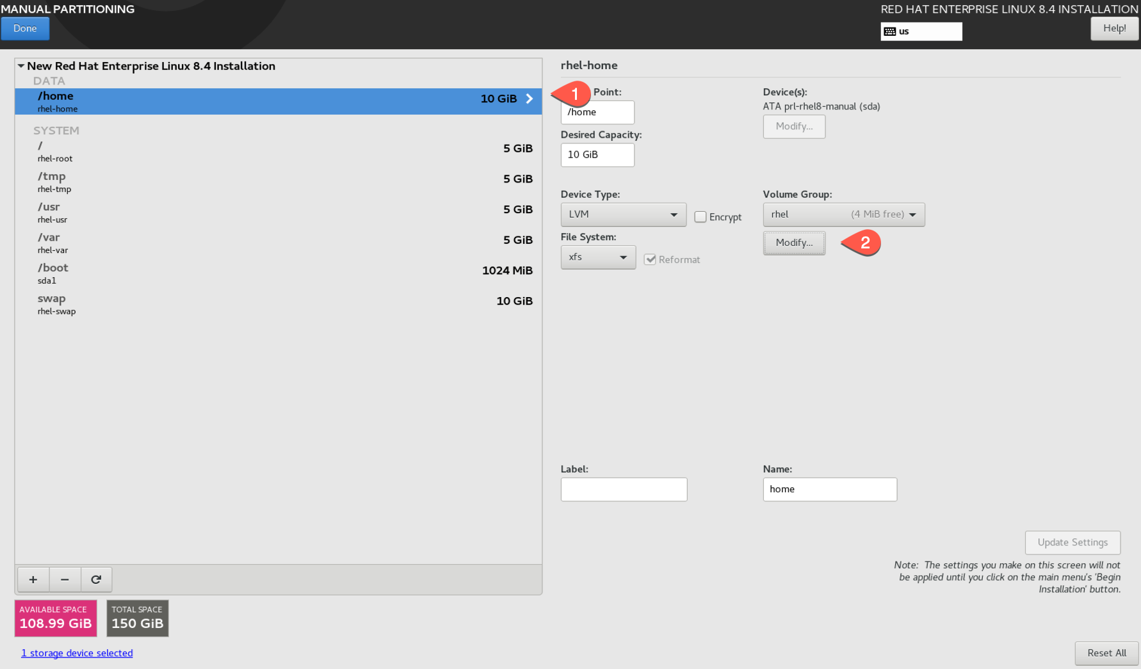The height and width of the screenshot is (669, 1141).
Task: Open the Device Type LVM dropdown
Action: click(623, 214)
